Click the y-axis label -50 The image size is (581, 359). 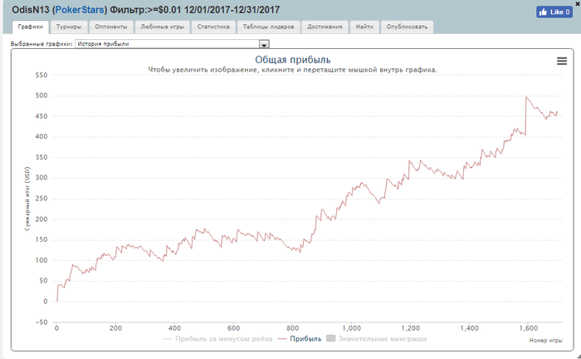(41, 322)
